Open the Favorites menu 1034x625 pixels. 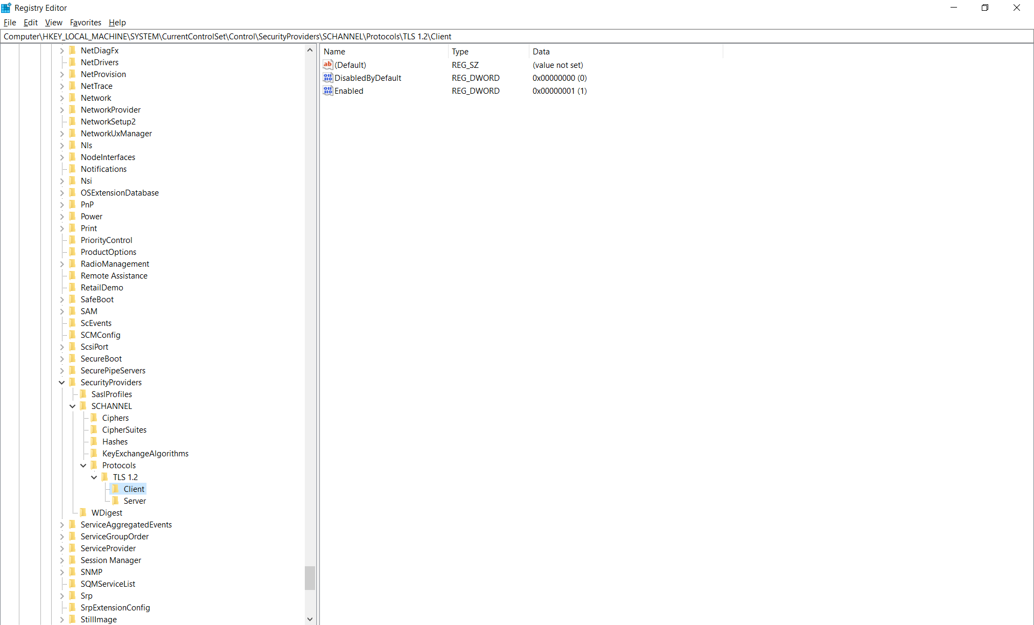tap(85, 23)
